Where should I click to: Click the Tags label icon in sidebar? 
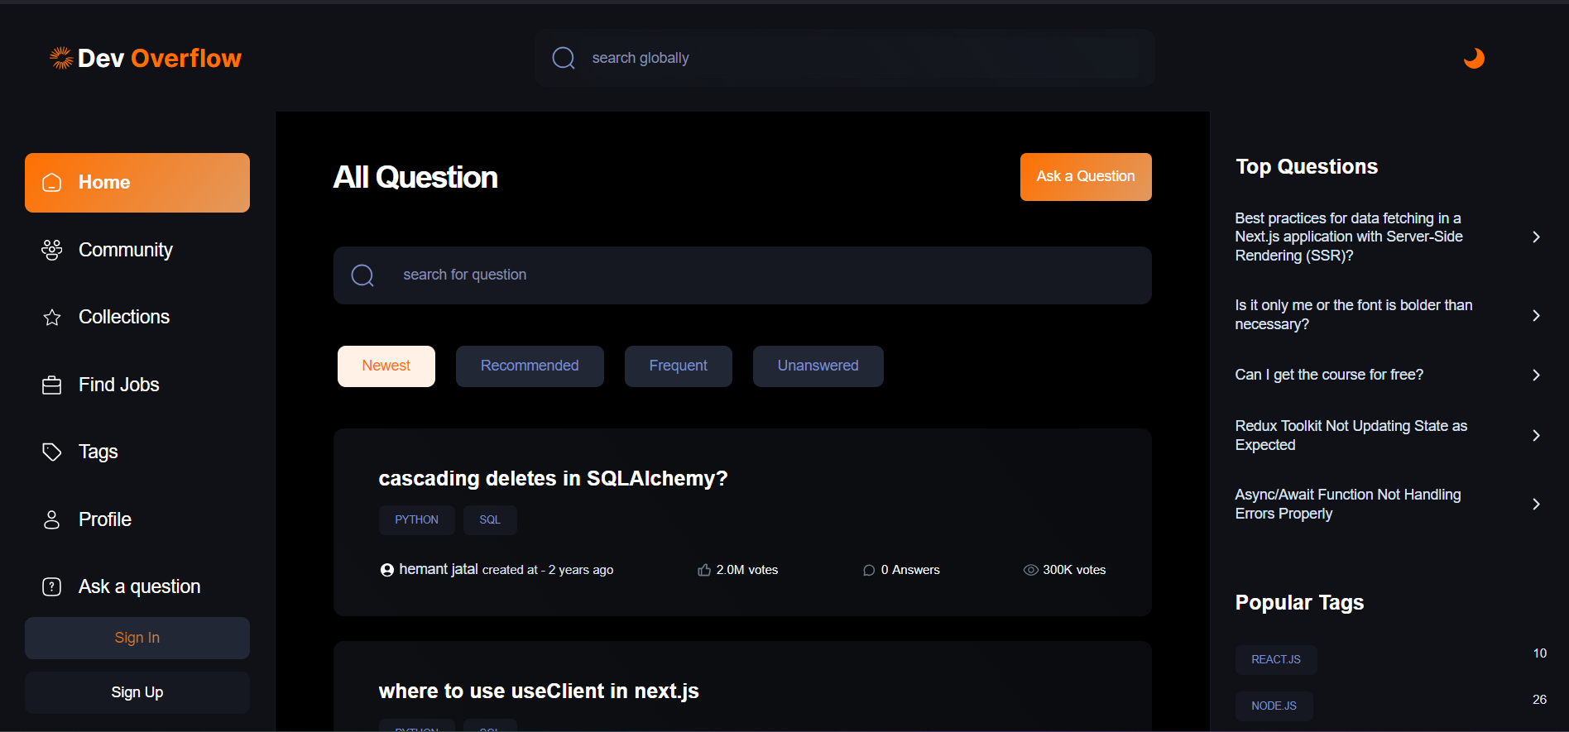[x=51, y=452]
